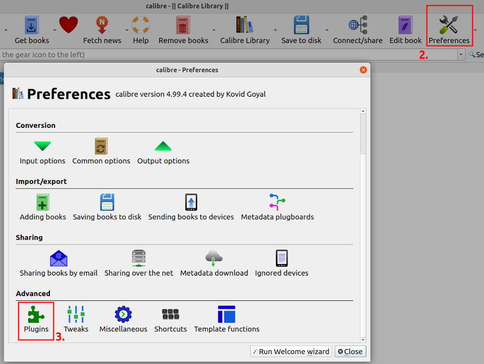Launch Edit book from the toolbar
484x364 pixels.
pyautogui.click(x=405, y=31)
